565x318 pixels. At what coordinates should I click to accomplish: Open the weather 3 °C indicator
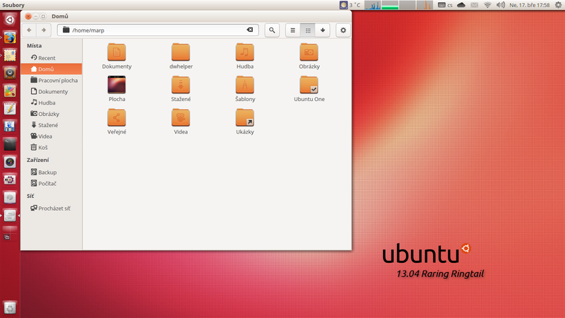point(350,5)
